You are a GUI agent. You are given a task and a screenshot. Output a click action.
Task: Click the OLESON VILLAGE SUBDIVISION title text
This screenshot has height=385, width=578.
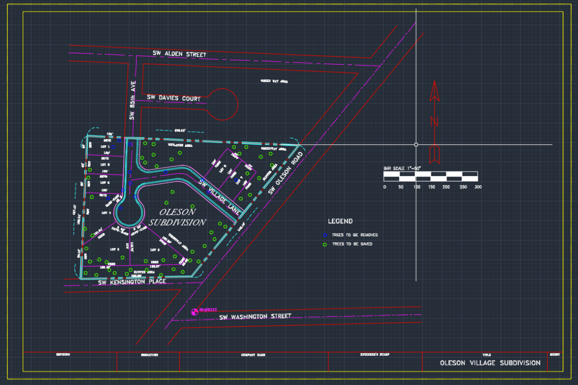[x=490, y=363]
